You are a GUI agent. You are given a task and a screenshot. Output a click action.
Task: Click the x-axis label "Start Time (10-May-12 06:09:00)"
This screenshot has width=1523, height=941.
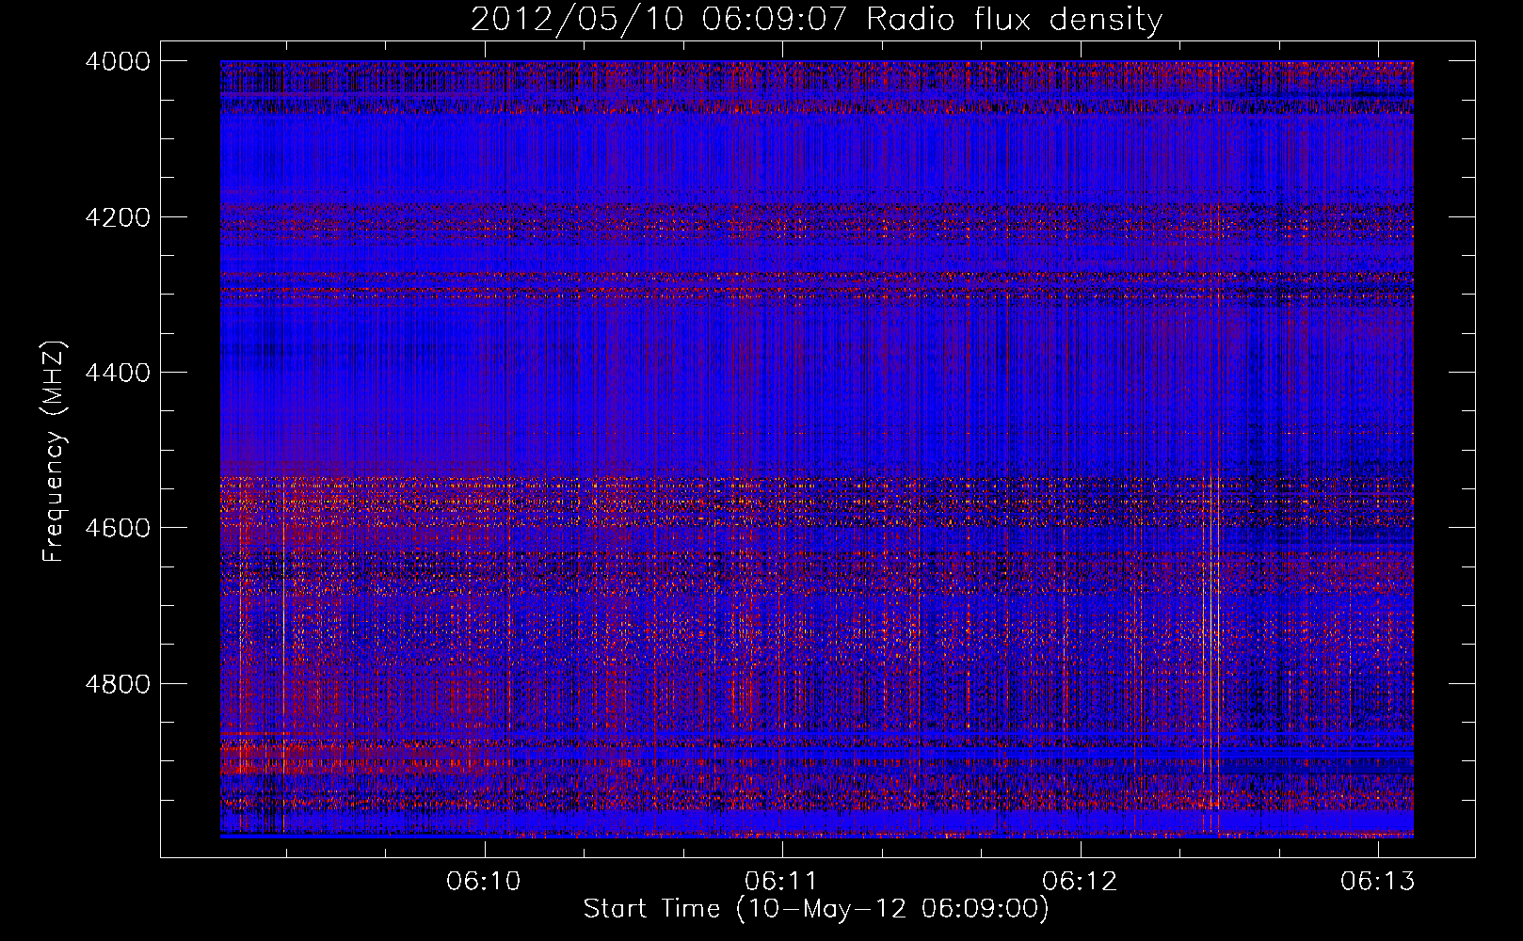click(x=816, y=909)
